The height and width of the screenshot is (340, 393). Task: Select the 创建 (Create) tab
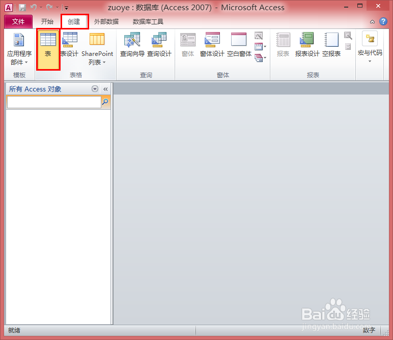pos(74,22)
